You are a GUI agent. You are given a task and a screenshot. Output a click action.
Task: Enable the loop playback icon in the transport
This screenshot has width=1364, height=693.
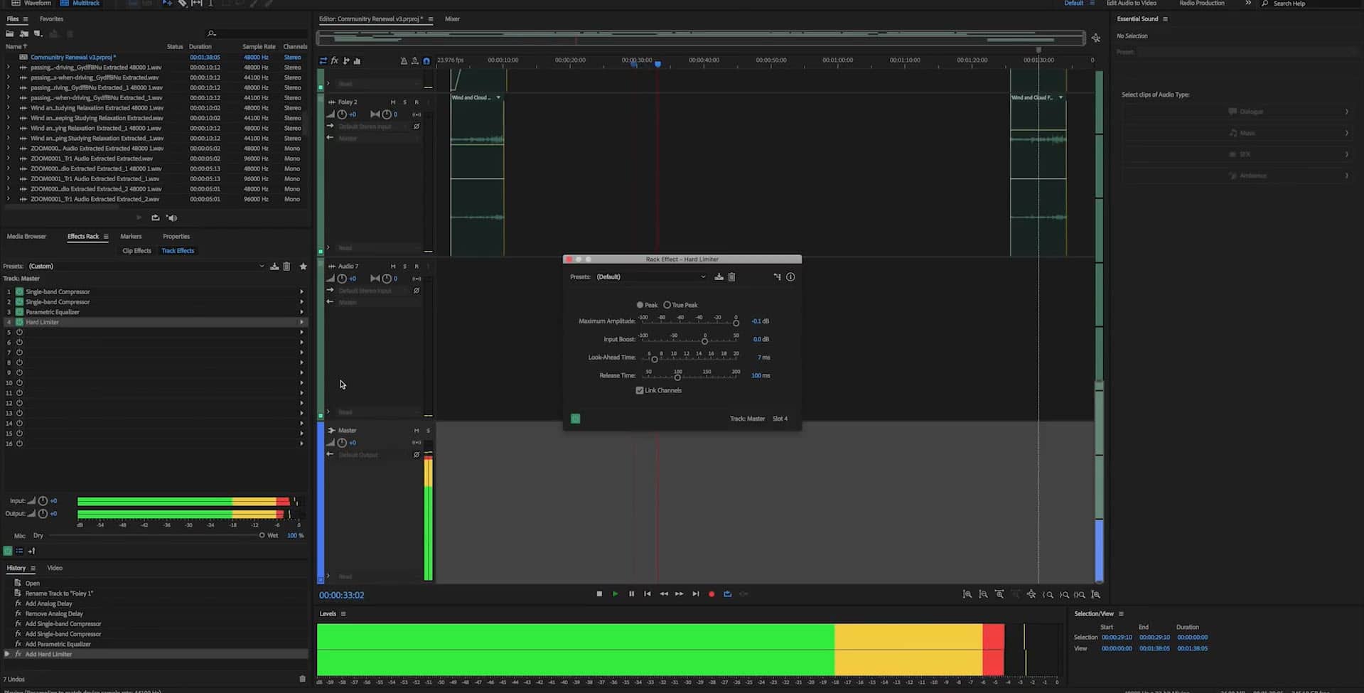(727, 593)
